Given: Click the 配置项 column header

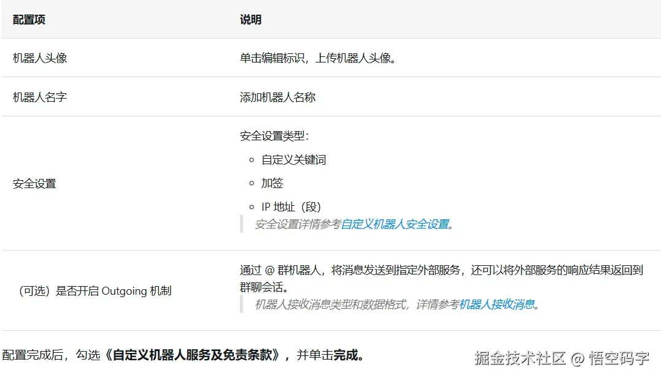Looking at the screenshot, I should pos(29,20).
